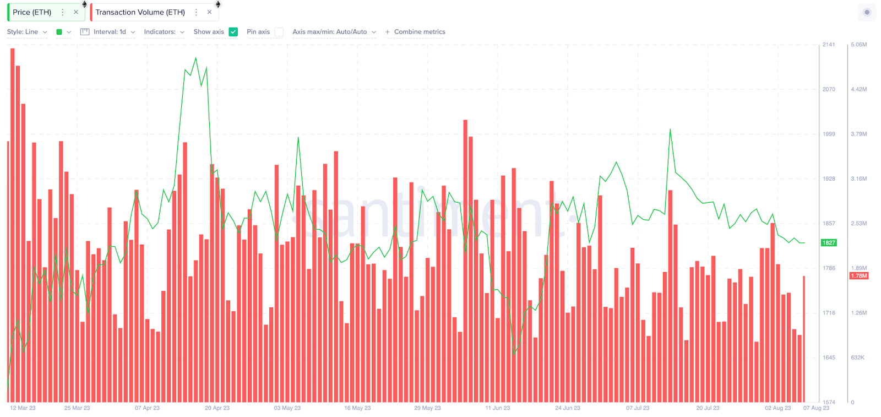Expand the Style: Line dropdown
881x417 pixels.
coord(27,32)
